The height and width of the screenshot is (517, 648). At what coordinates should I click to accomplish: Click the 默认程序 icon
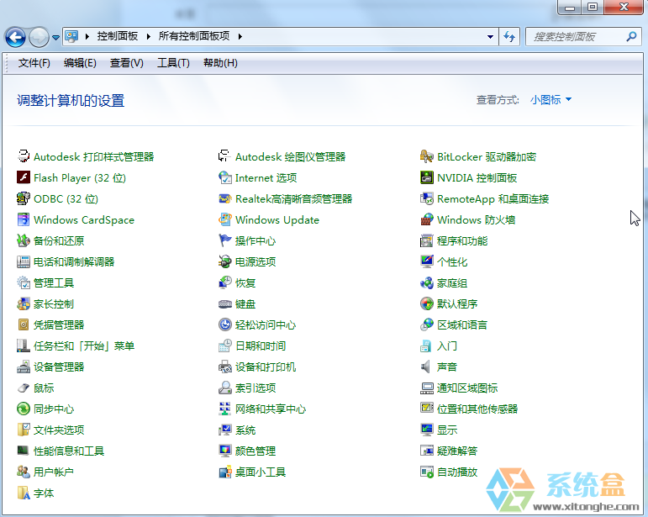point(426,303)
